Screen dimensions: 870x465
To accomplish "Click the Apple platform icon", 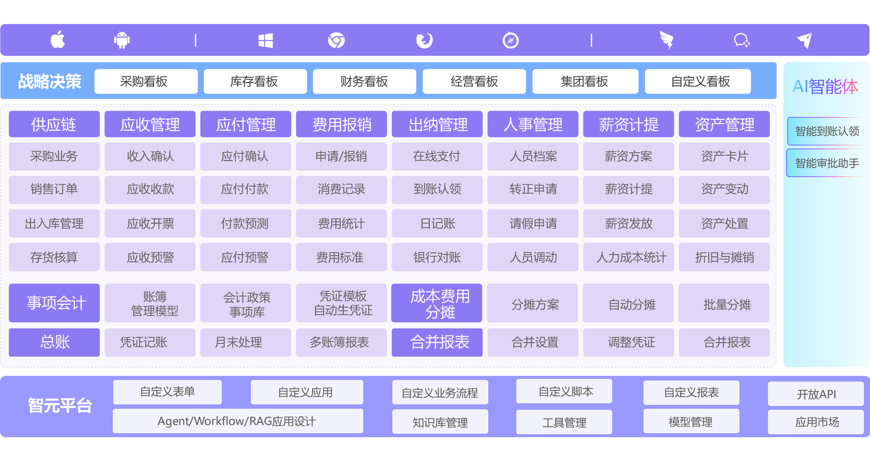I will tap(57, 40).
